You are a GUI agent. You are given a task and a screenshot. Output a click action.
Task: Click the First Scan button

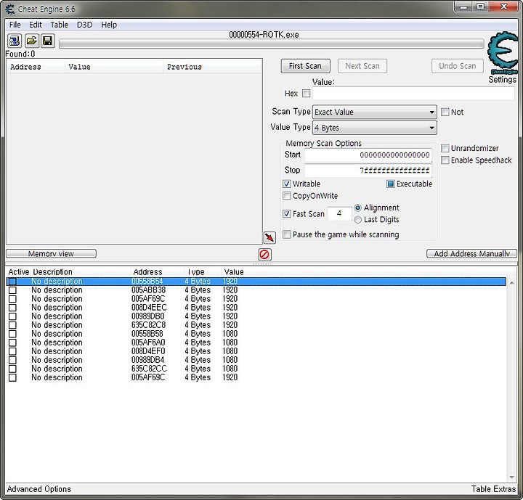pyautogui.click(x=305, y=66)
